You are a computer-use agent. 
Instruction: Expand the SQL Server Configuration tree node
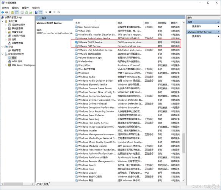pos(6,65)
